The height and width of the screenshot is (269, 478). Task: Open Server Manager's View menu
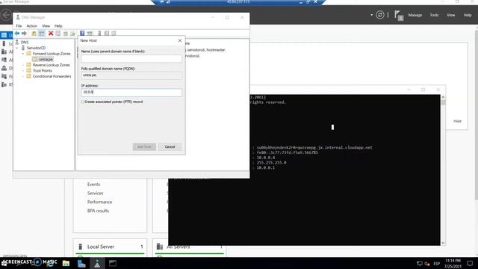click(450, 15)
